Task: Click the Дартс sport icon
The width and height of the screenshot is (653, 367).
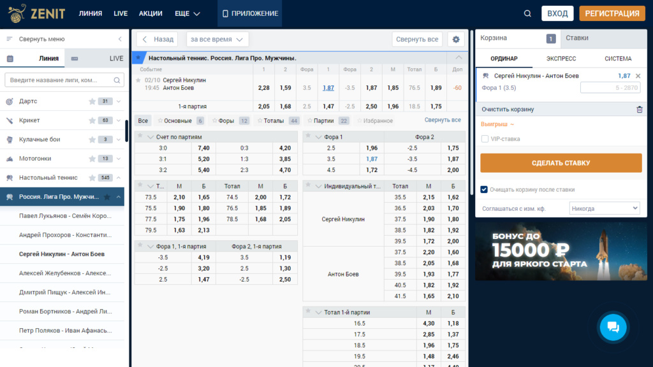Action: tap(10, 101)
